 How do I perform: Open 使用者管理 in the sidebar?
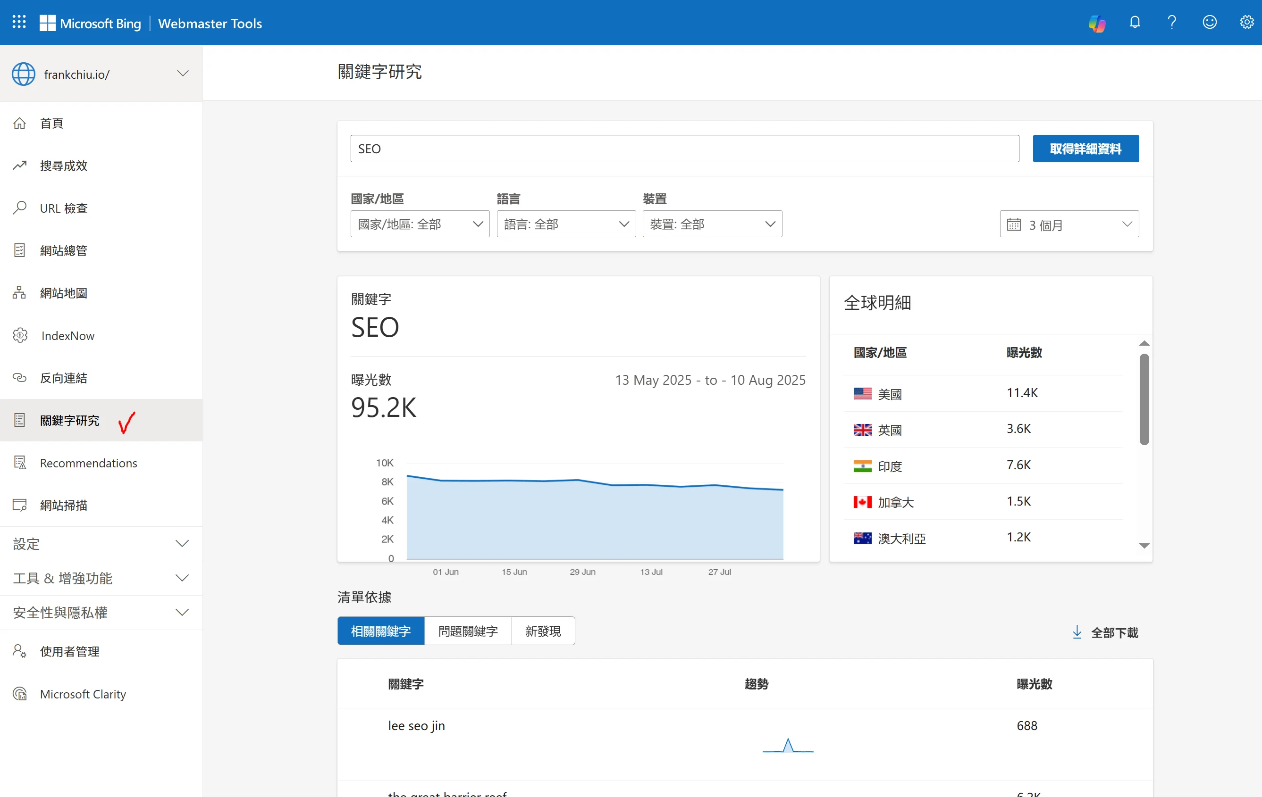(69, 652)
